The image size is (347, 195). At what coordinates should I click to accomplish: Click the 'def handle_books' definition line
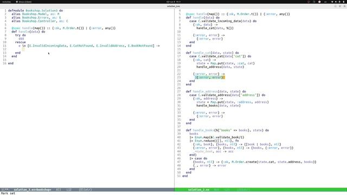227,130
